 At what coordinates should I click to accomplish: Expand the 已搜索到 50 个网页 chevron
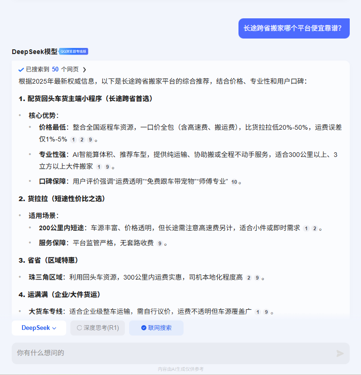[84, 70]
